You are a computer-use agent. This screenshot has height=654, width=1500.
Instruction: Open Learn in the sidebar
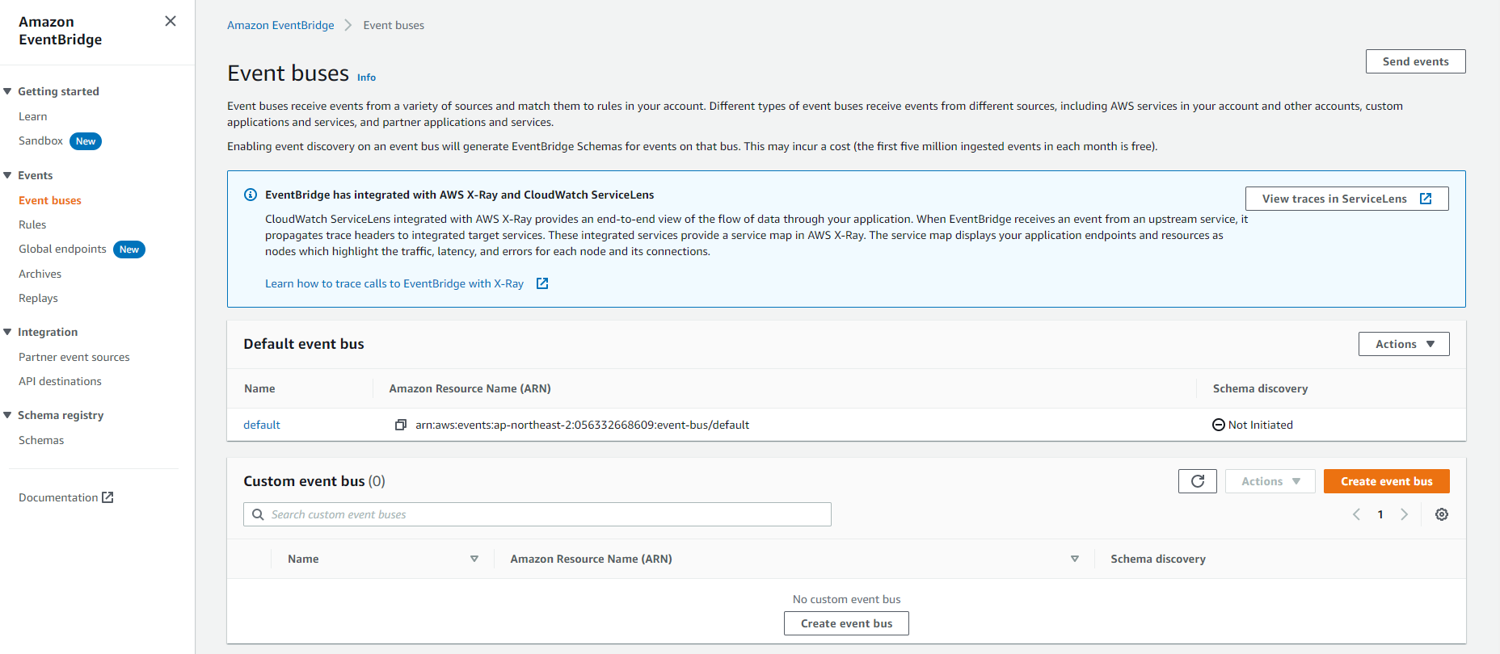[x=33, y=116]
